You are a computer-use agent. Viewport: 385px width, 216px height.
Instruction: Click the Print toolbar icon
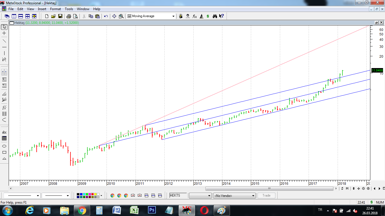68,16
